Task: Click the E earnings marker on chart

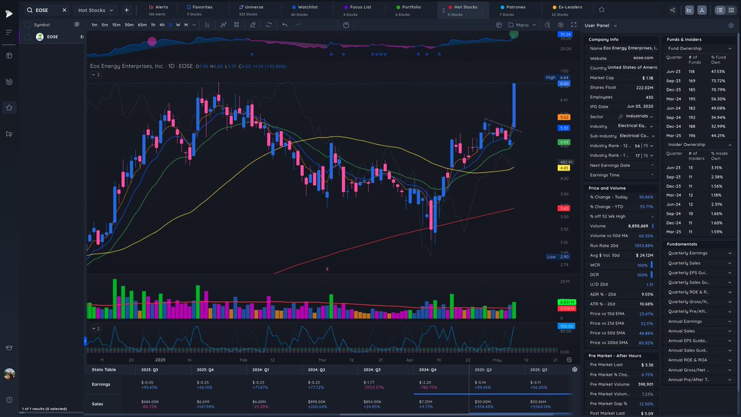Action: 327,269
